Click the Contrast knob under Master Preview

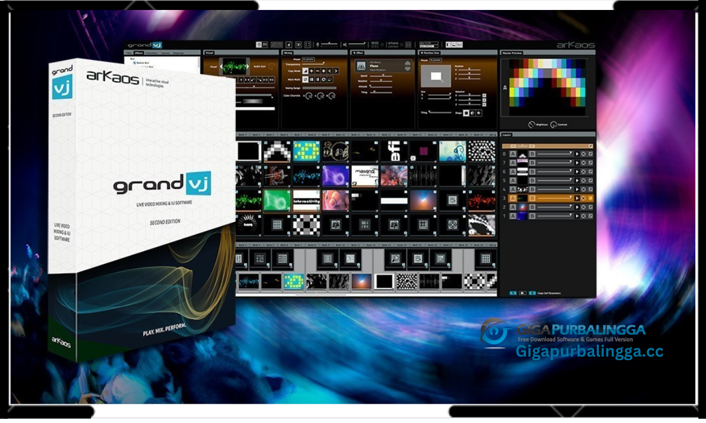click(553, 125)
